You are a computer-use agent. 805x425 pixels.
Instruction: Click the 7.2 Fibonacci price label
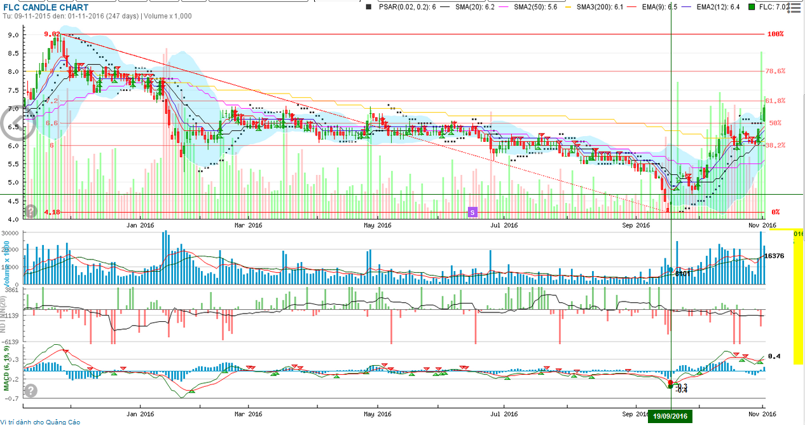(52, 101)
